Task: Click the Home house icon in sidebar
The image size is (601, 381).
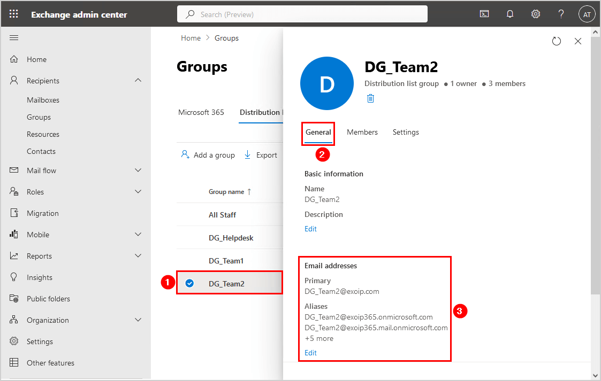Action: click(x=14, y=59)
